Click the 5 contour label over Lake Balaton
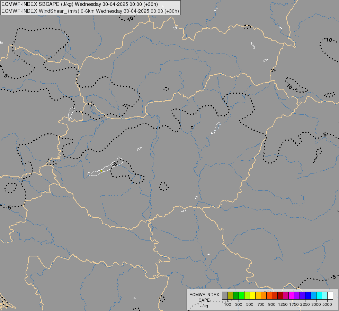Image resolution: width=339 pixels, height=311 pixels. coord(115,164)
